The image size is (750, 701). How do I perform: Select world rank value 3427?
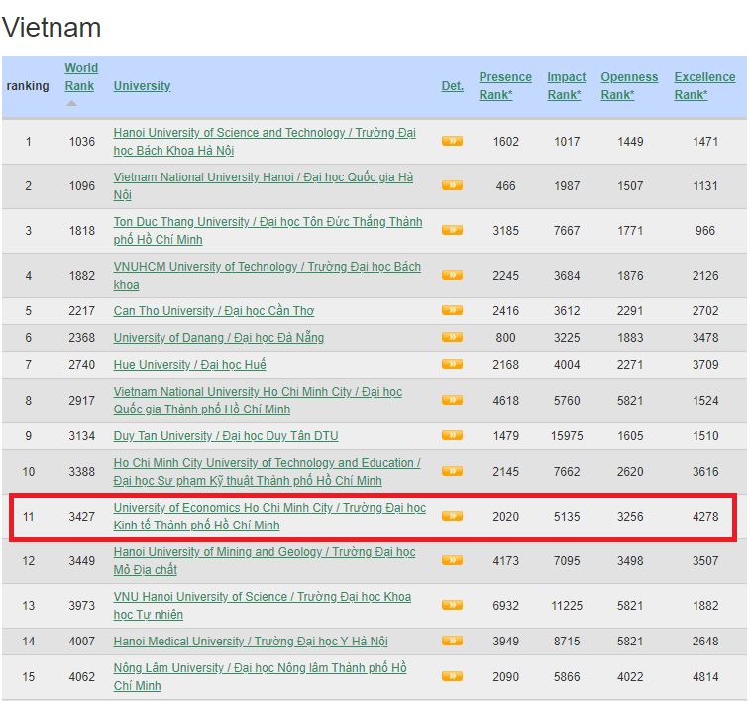point(82,517)
